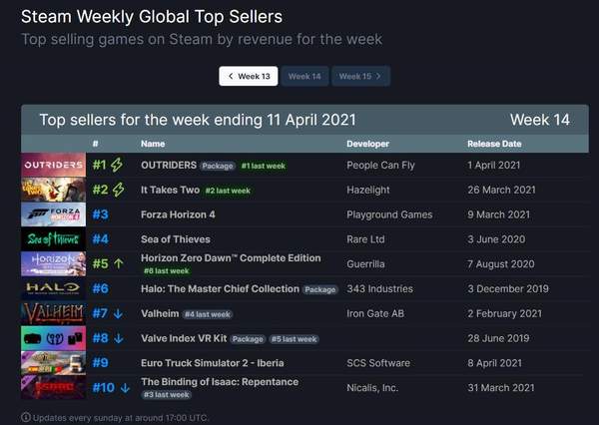Click the Euro Truck Simulator 2 - Iberia link

211,363
